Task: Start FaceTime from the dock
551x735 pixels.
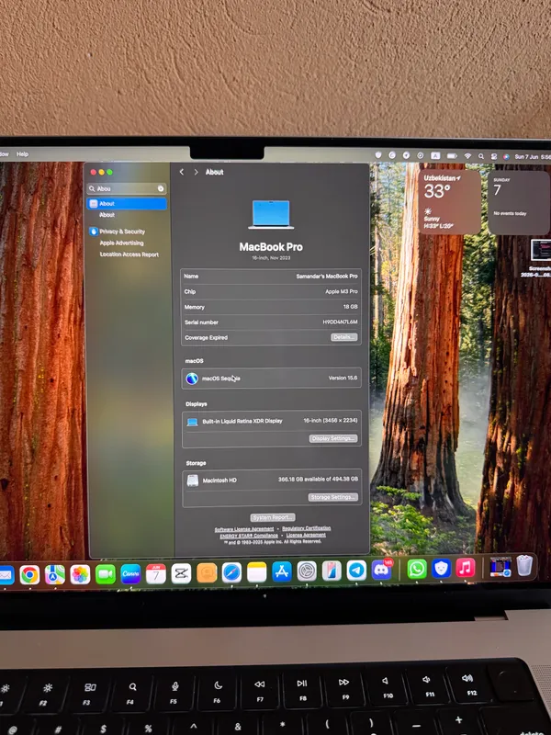Action: (106, 574)
